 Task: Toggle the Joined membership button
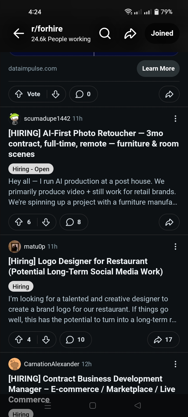162,33
